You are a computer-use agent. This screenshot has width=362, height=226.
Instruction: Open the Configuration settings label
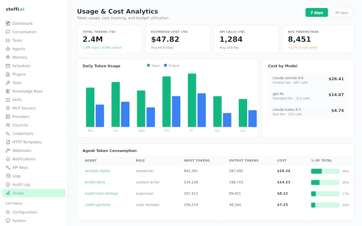[x=25, y=212]
